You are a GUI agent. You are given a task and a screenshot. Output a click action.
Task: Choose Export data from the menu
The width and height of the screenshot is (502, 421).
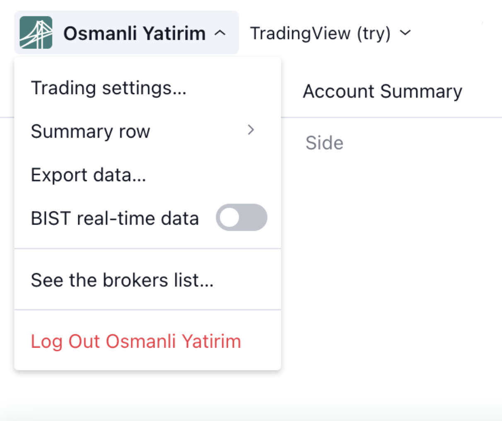click(x=88, y=175)
